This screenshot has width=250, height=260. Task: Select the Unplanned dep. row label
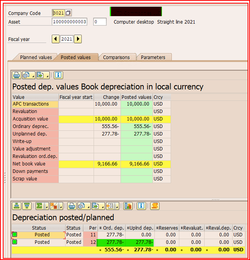[35, 134]
